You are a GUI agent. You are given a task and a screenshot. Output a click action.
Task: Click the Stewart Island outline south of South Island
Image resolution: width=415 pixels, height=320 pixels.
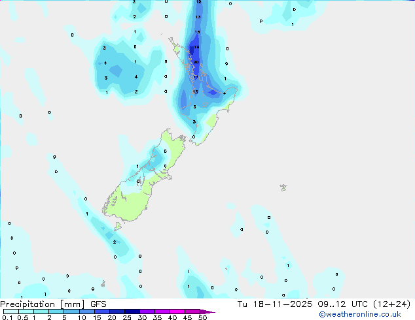click(118, 226)
